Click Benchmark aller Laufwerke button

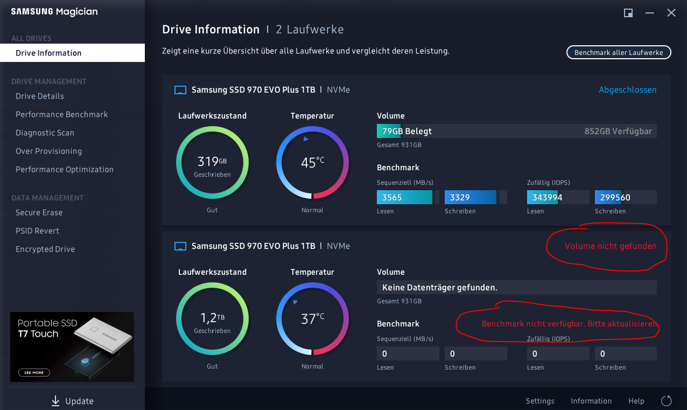[x=619, y=52]
